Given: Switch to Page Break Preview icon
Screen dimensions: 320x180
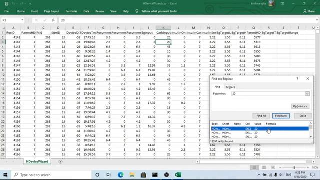Looking at the screenshot, I should (x=273, y=167).
